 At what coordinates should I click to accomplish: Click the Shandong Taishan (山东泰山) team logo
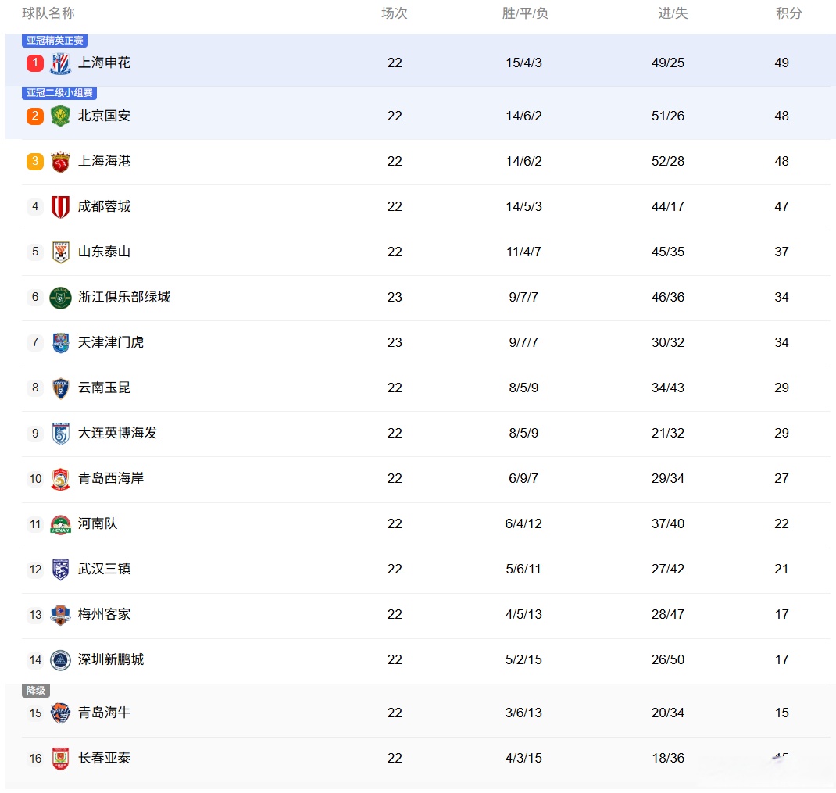pyautogui.click(x=60, y=252)
